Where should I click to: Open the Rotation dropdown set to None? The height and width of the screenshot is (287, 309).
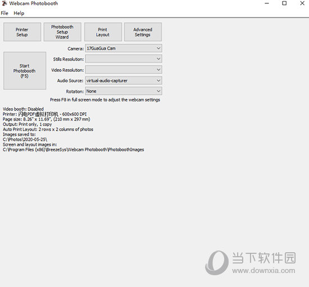click(x=124, y=91)
